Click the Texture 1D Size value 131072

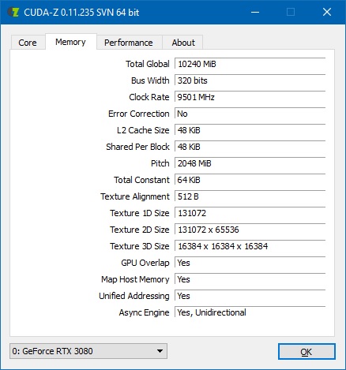(x=250, y=213)
